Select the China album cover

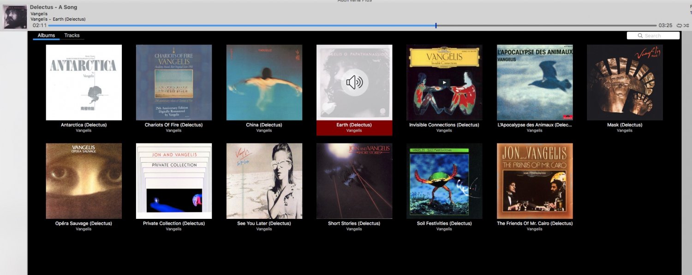tap(264, 82)
